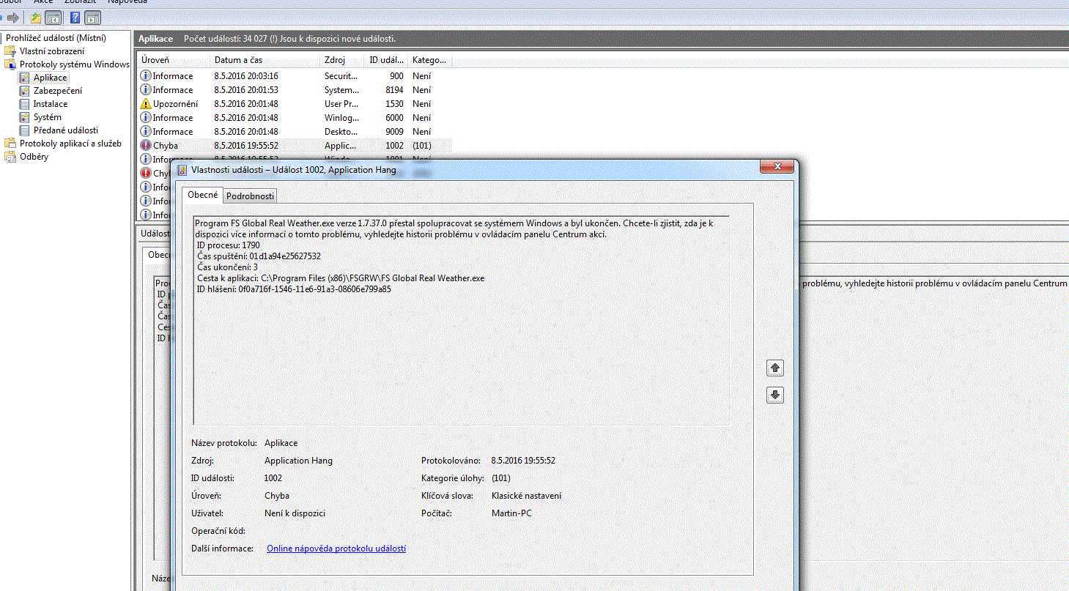Image resolution: width=1069 pixels, height=591 pixels.
Task: Click the Vlastní zobrazení folder icon
Action: [11, 51]
